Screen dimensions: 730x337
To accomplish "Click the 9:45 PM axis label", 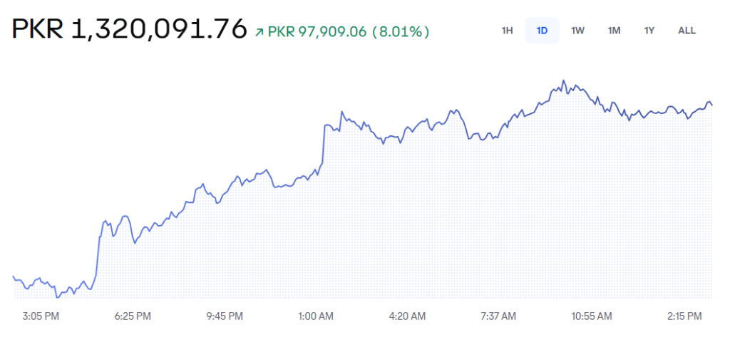I will [225, 315].
